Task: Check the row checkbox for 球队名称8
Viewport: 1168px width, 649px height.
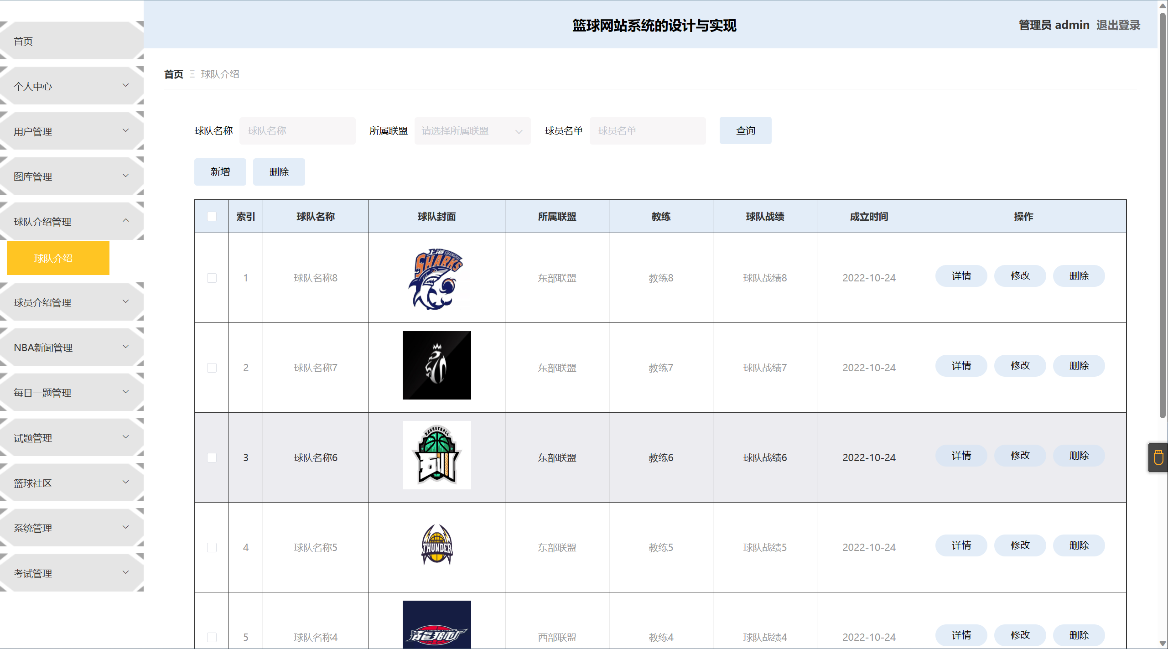Action: pyautogui.click(x=212, y=278)
